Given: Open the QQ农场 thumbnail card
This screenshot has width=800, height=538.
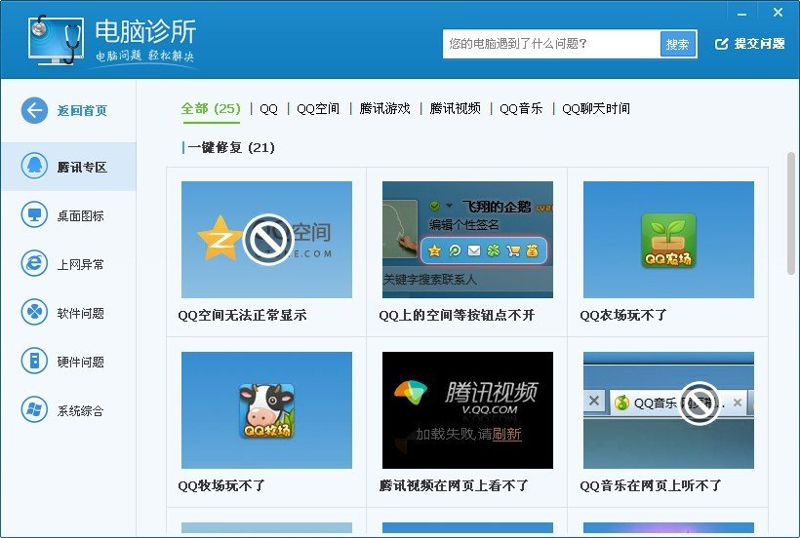Looking at the screenshot, I should tap(668, 240).
